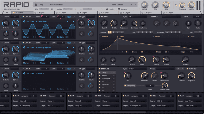Select previous wavetable for OSC A
Screen dimensions: 204x114
pos(68,21)
